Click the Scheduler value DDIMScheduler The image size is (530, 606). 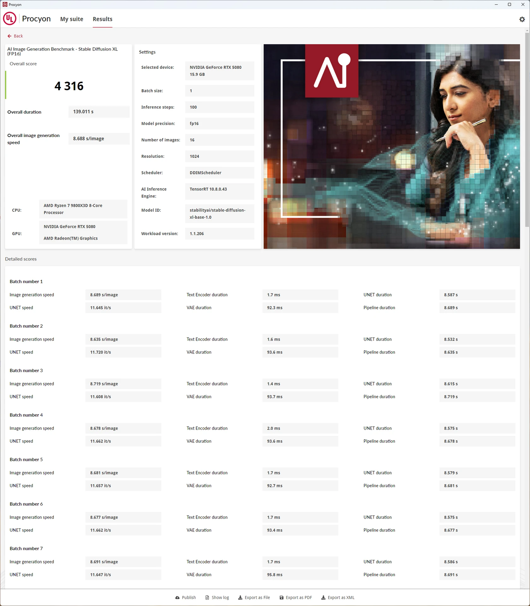click(x=220, y=173)
